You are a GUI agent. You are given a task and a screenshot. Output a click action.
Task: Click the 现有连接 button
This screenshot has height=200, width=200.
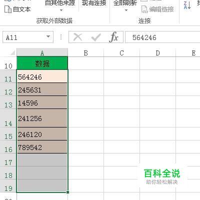pos(94,3)
